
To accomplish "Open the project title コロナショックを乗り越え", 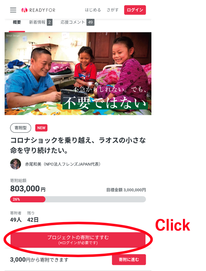I will pos(78,145).
